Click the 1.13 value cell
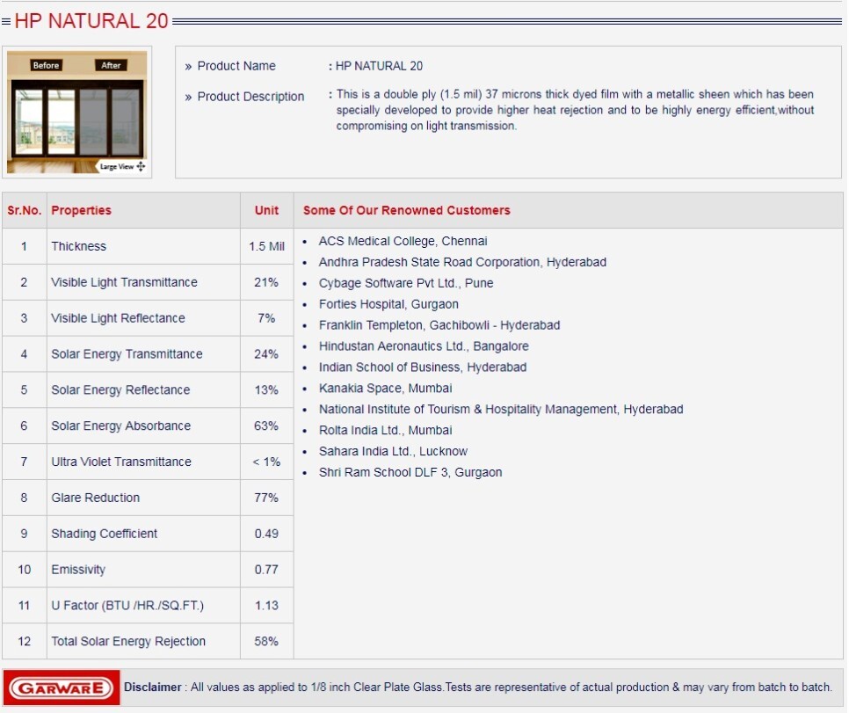Image resolution: width=849 pixels, height=713 pixels. coord(266,605)
